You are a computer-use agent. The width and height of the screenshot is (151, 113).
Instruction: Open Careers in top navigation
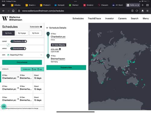click(122, 18)
